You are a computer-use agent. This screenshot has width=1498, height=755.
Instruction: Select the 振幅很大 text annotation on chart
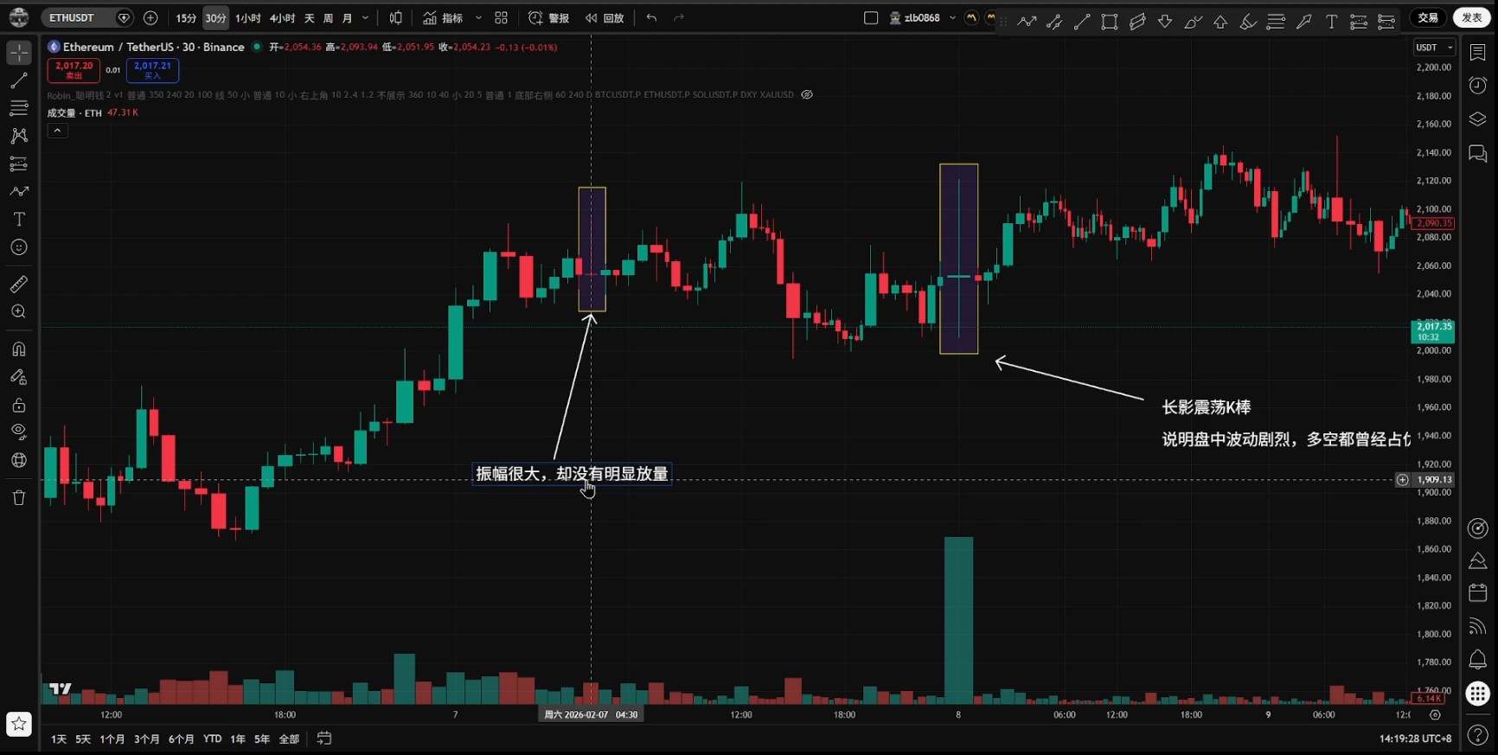point(571,474)
